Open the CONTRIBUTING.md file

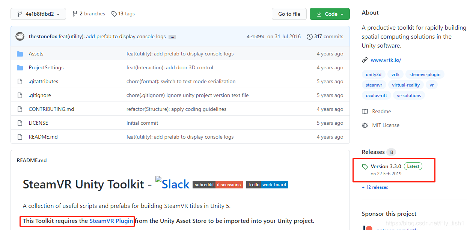coord(51,109)
